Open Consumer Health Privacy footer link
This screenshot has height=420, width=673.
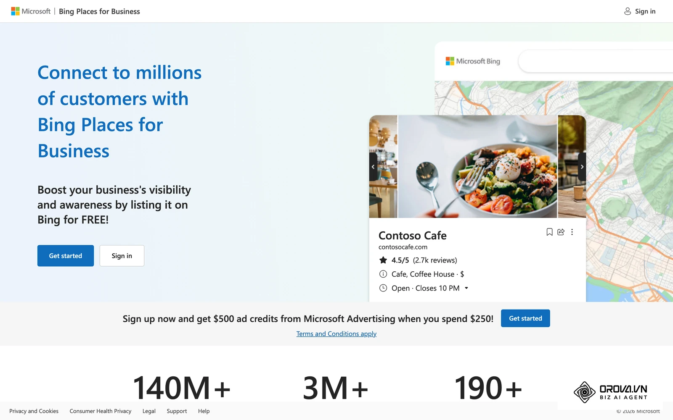click(x=101, y=411)
